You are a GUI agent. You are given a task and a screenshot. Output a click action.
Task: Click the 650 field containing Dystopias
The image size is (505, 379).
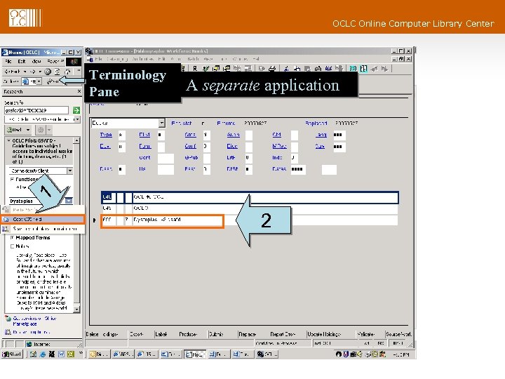click(162, 220)
